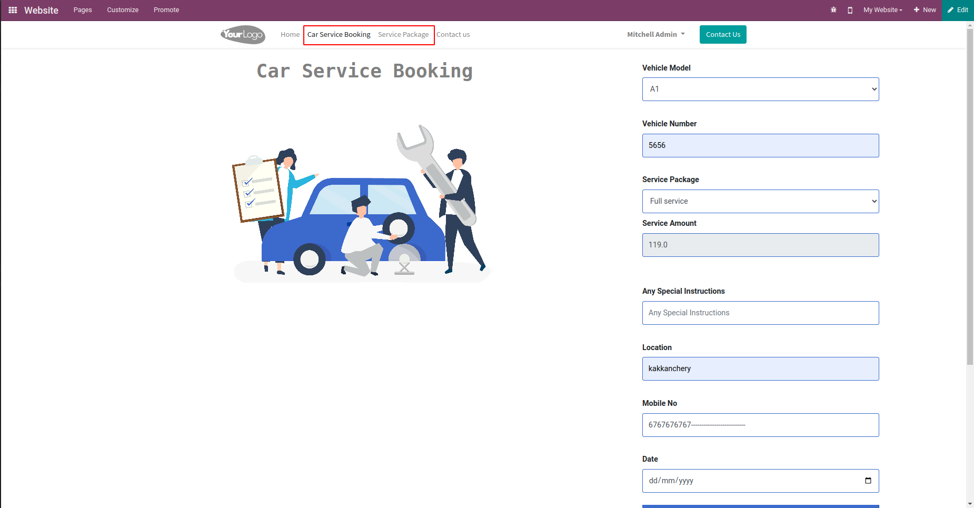Click the Service Amount label

click(669, 223)
